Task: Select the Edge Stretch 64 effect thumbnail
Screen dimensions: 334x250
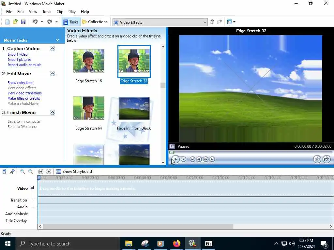Action: tap(89, 108)
